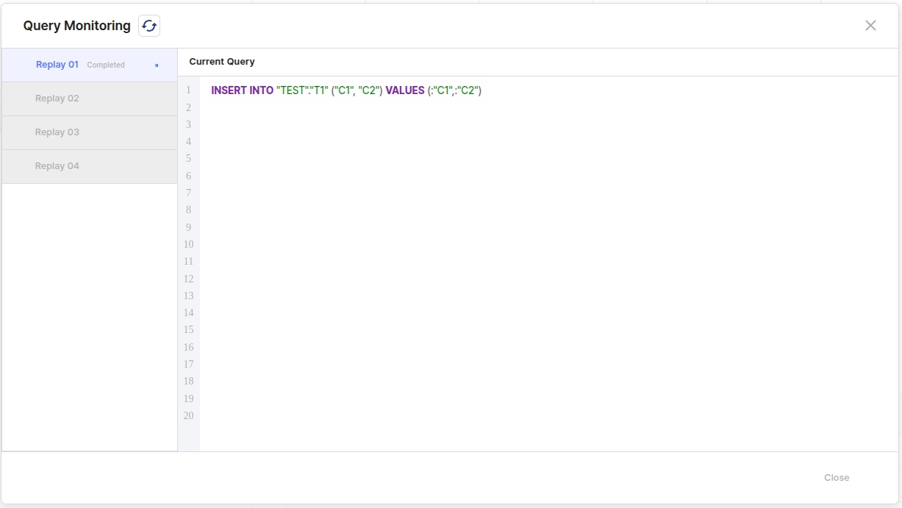Click the ("C1", "C2") column list
The image size is (902, 508).
point(357,90)
